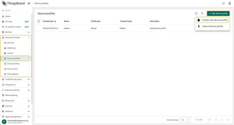Sort by Description column header

click(x=154, y=21)
